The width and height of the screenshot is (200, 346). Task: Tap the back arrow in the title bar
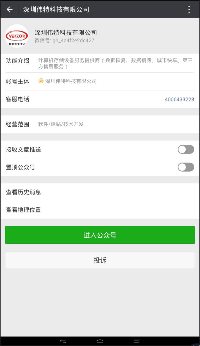(10, 9)
